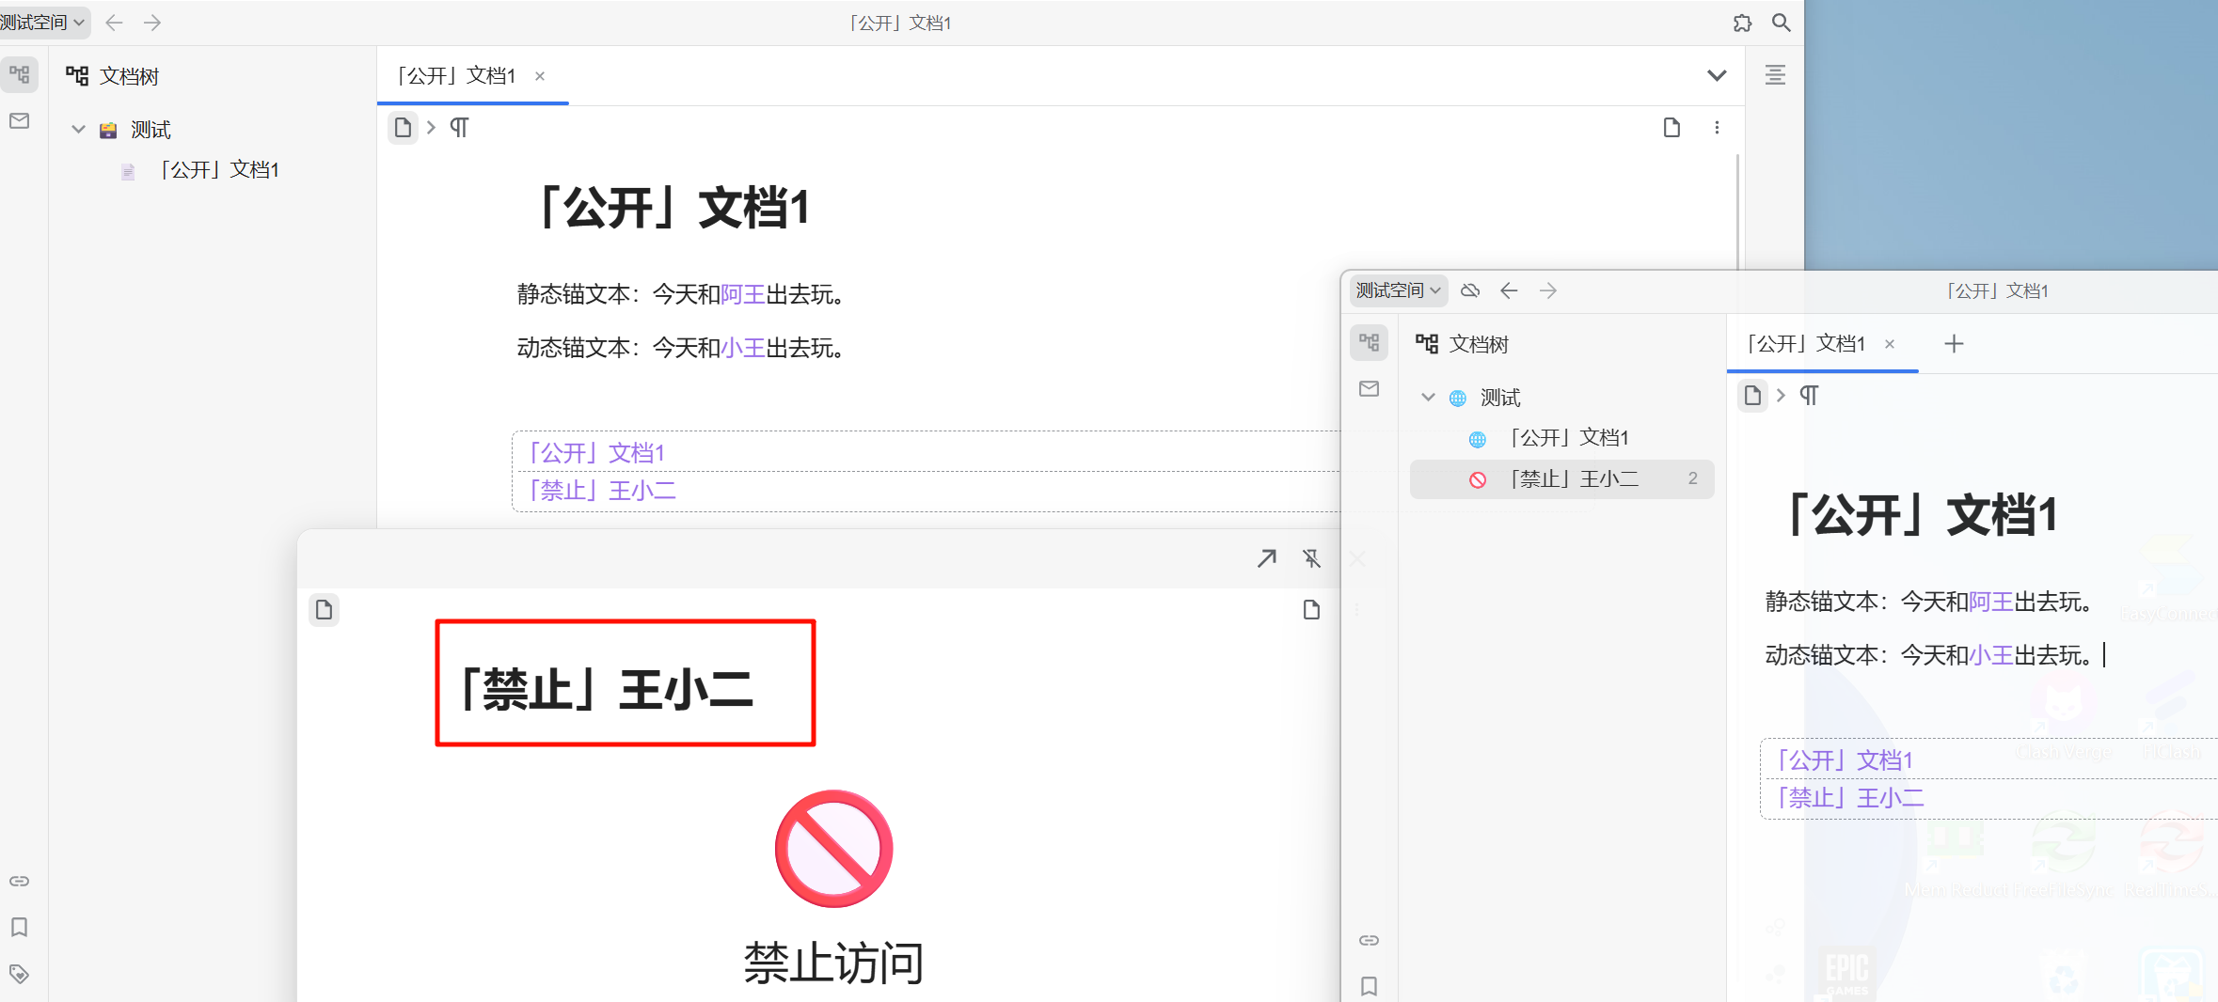Screen dimensions: 2218x1002
Task: Toggle the right window's document tree dock icon
Action: pyautogui.click(x=1370, y=343)
